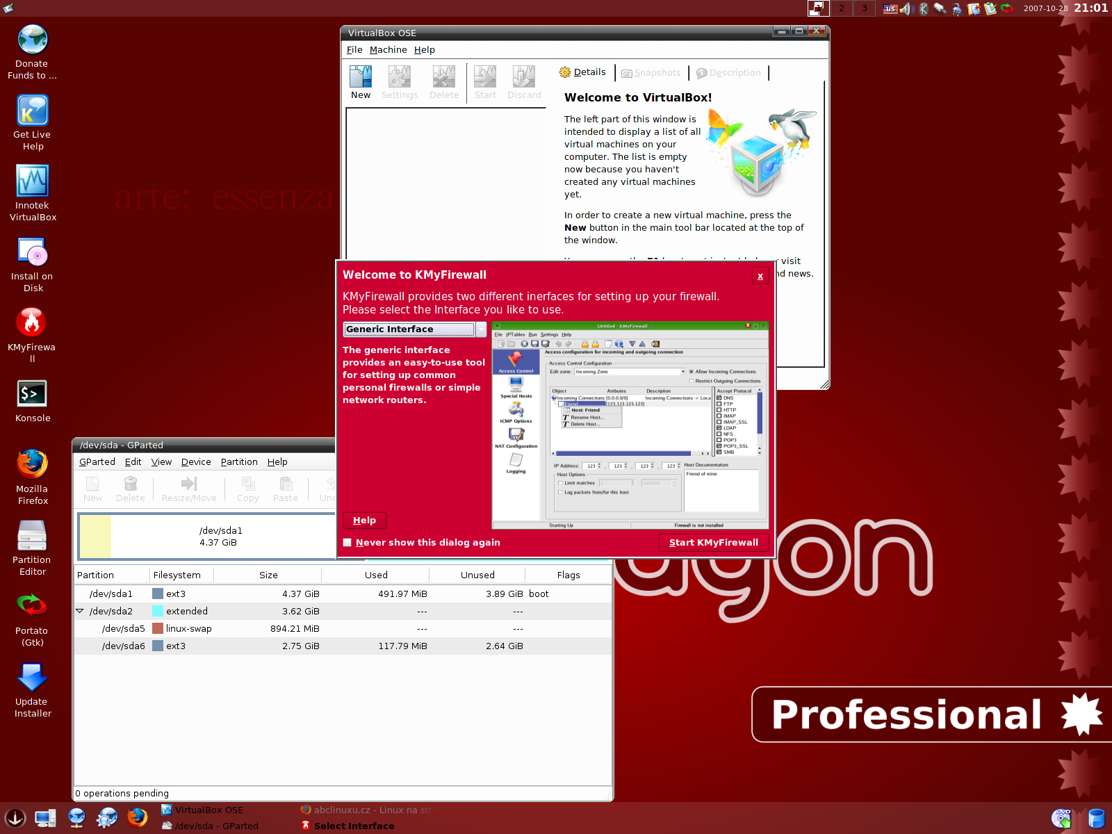Click the Unused column header in GParted
This screenshot has height=834, width=1112.
click(477, 575)
